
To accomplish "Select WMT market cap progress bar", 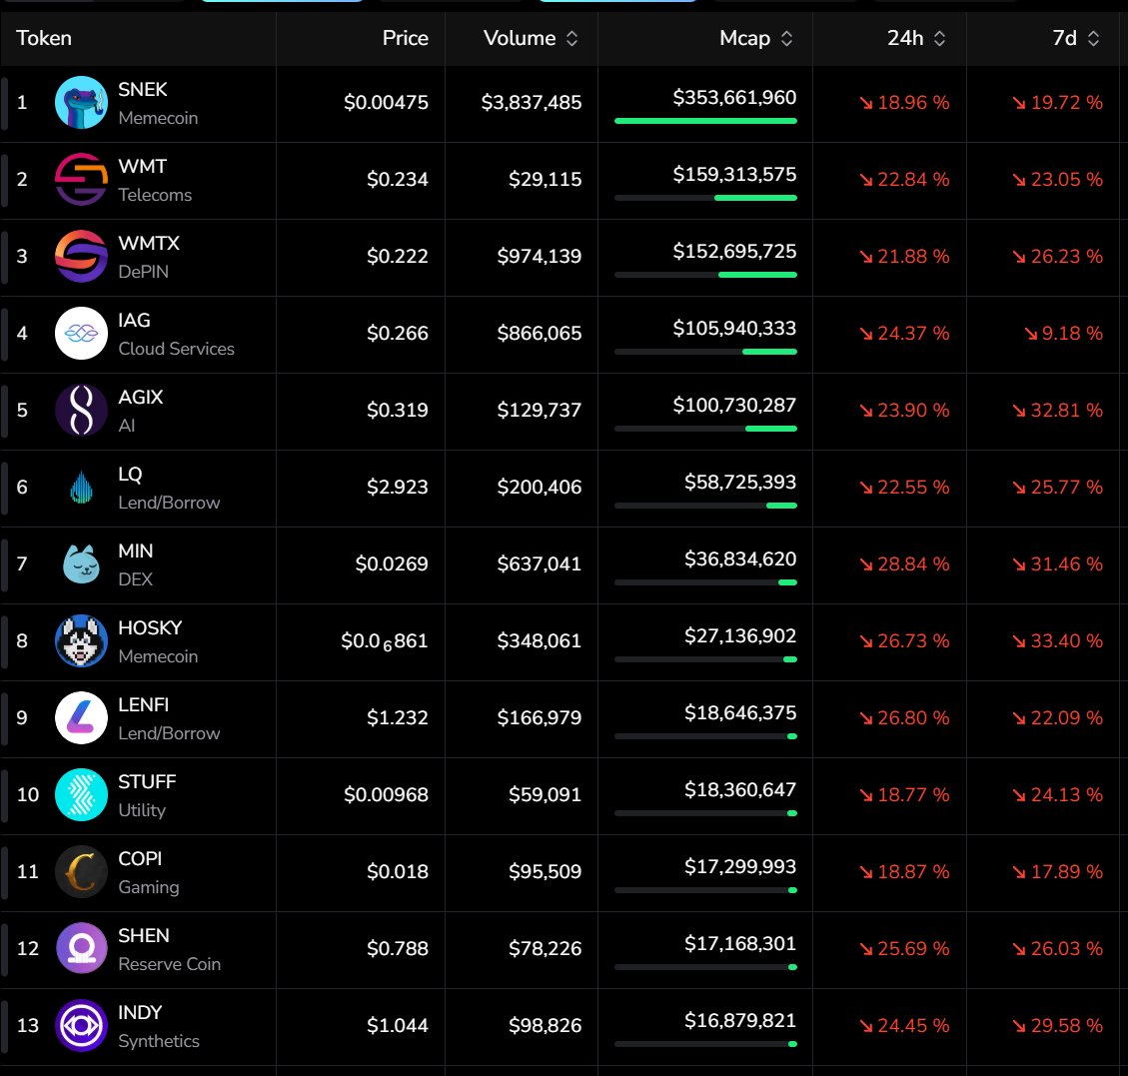I will (x=705, y=198).
